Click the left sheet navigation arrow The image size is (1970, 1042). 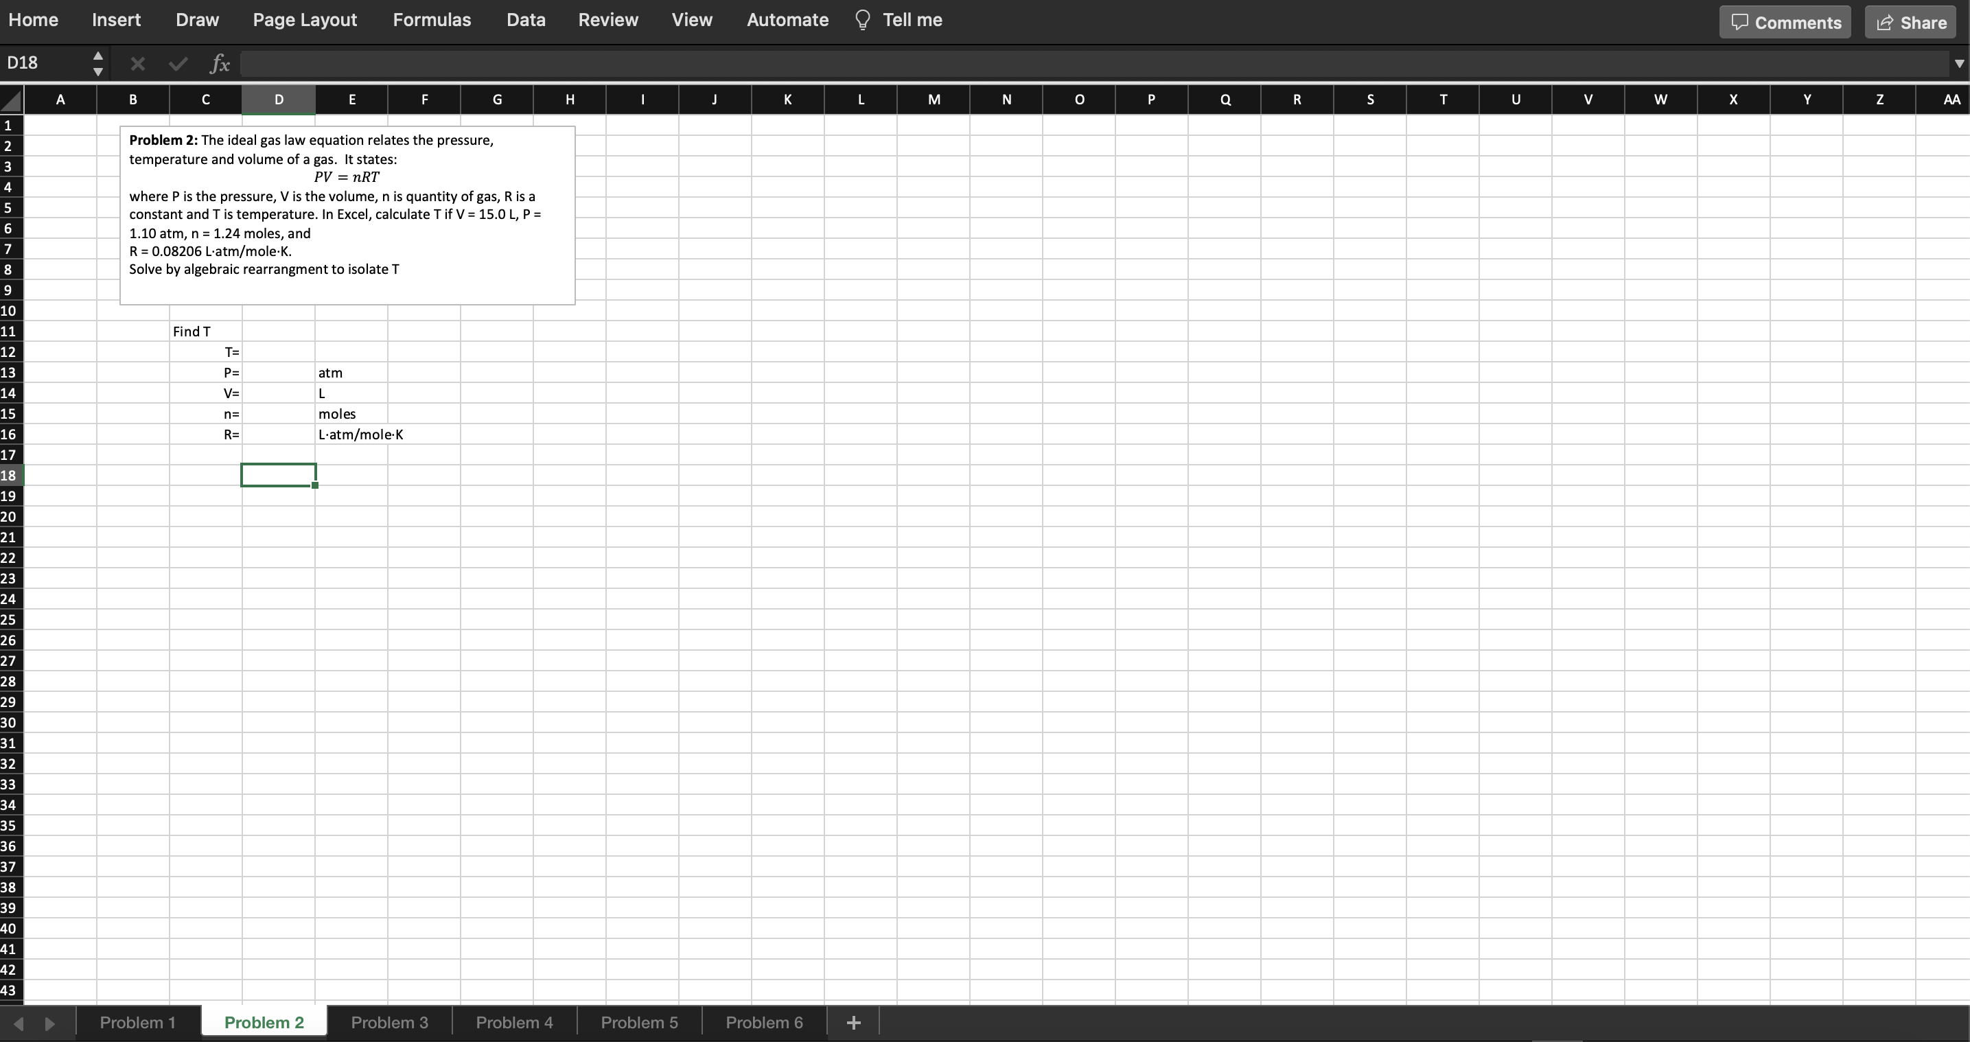tap(19, 1023)
